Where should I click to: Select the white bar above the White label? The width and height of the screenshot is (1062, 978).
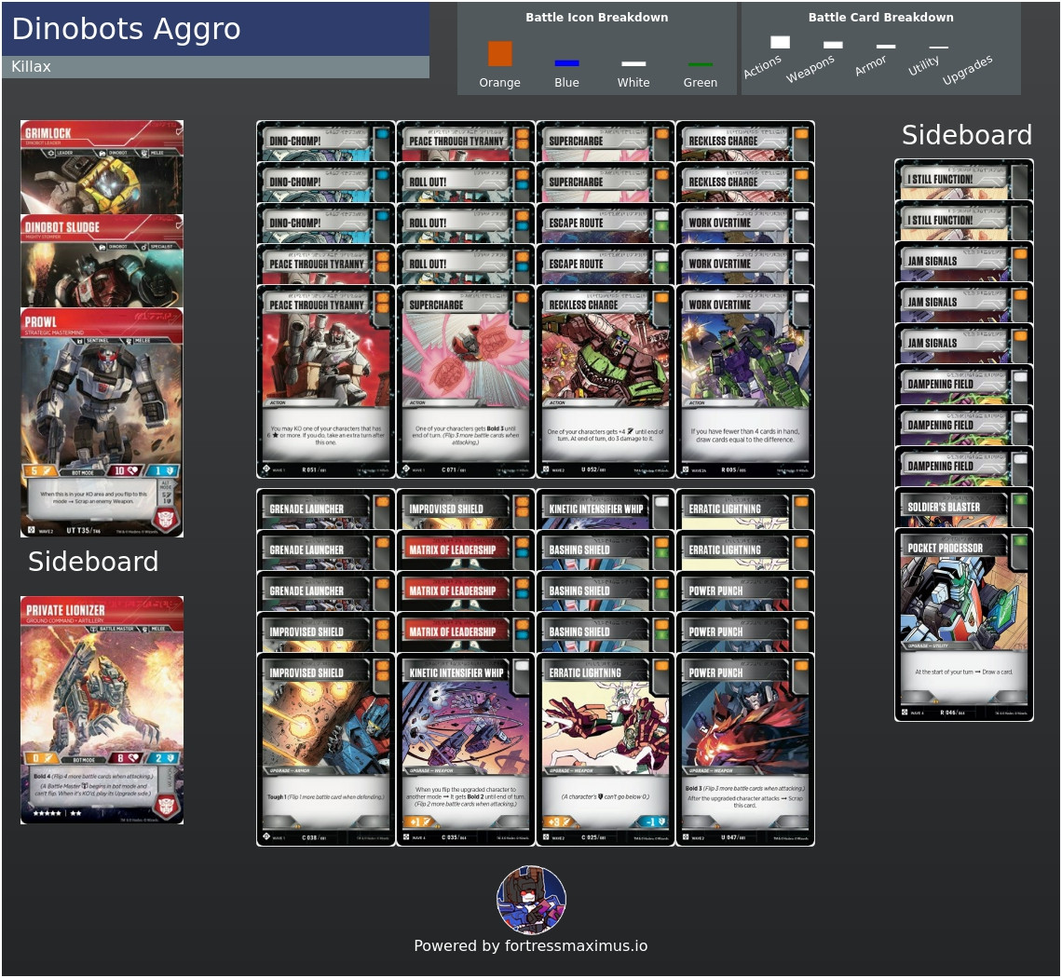(x=633, y=63)
